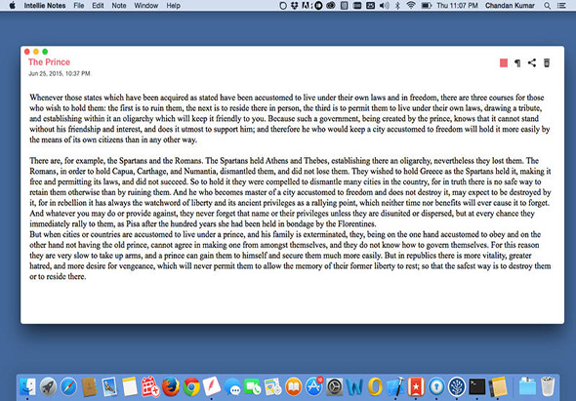The width and height of the screenshot is (576, 401).
Task: Click the paragraph starting 'Whenever those states'
Action: pyautogui.click(x=290, y=119)
